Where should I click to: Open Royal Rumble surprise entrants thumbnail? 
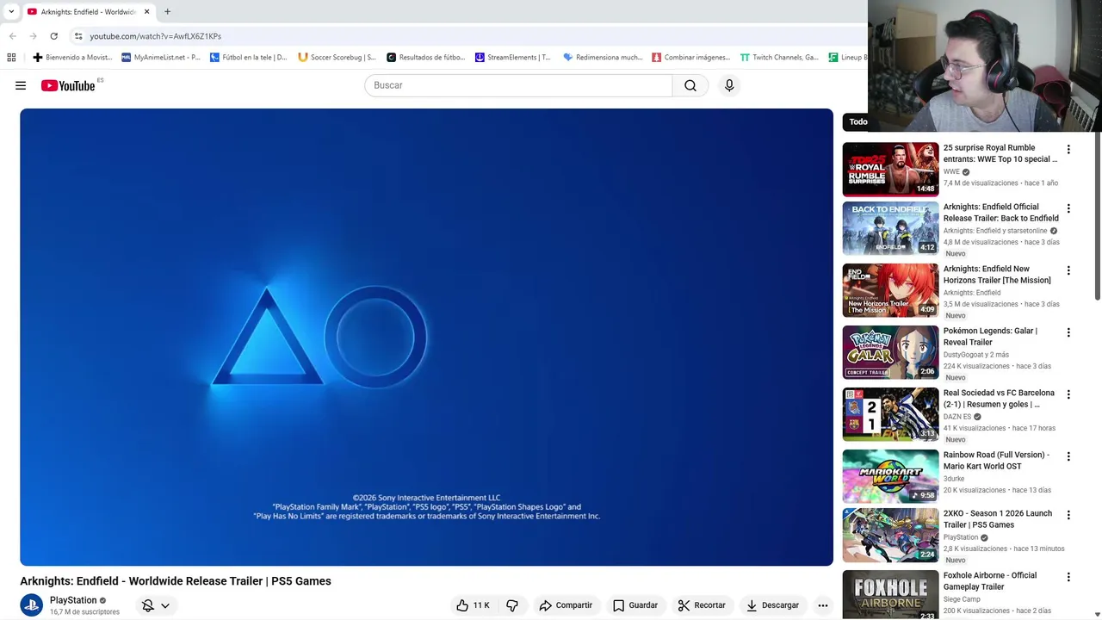pyautogui.click(x=890, y=169)
